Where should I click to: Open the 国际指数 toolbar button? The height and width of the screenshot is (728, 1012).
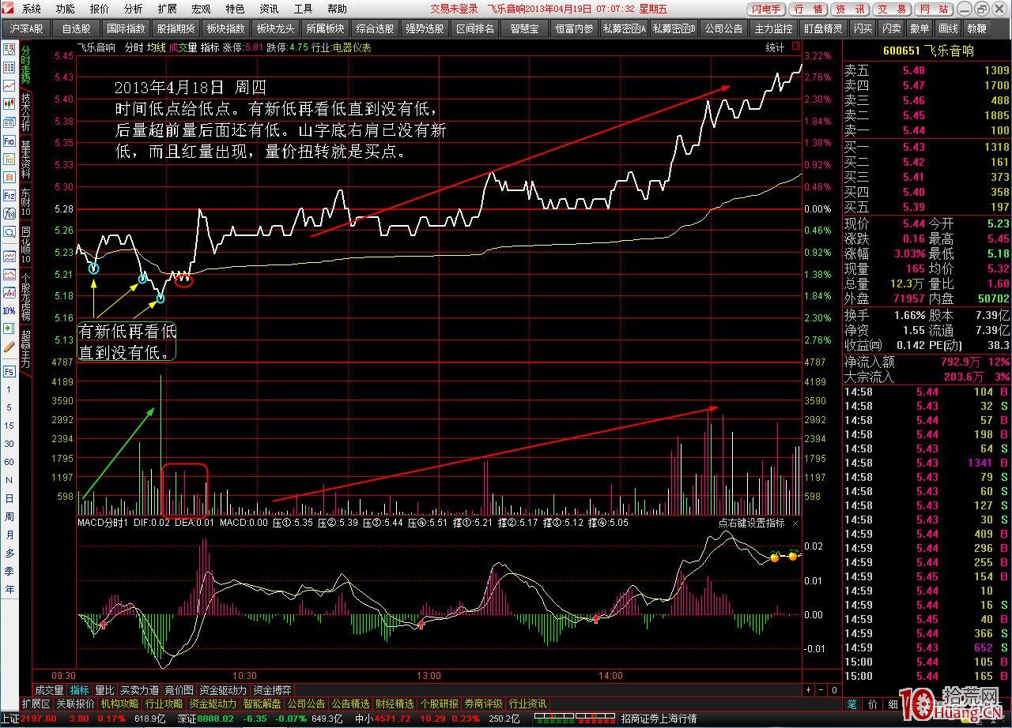click(126, 28)
